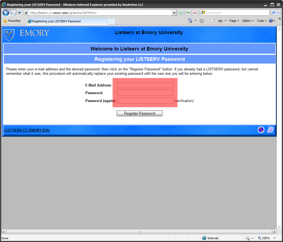Open the Tools menu
283x242 pixels.
(261, 21)
